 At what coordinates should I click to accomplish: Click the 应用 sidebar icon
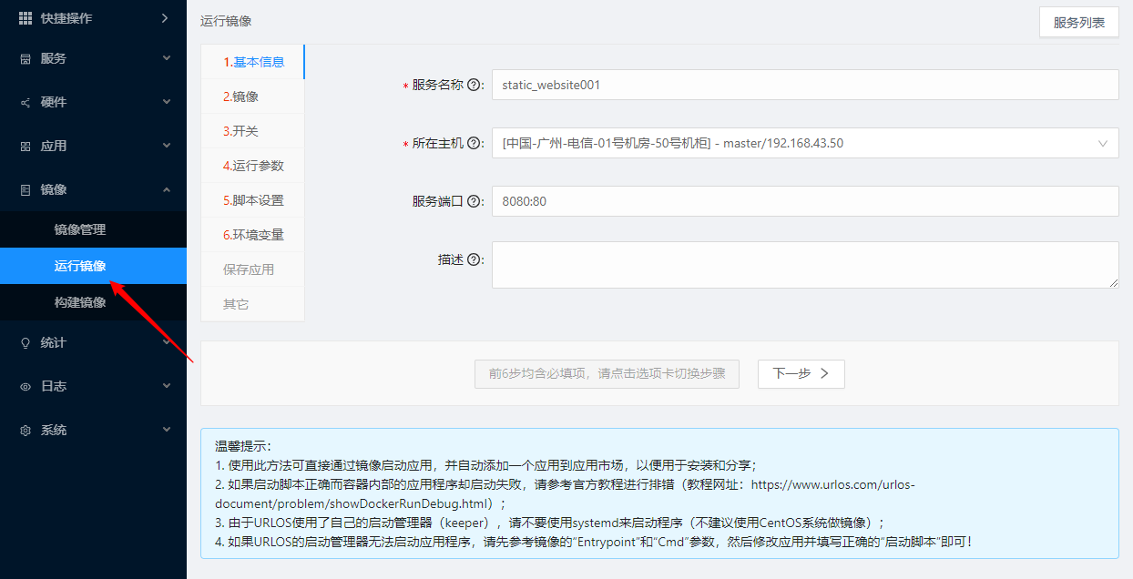tap(26, 146)
